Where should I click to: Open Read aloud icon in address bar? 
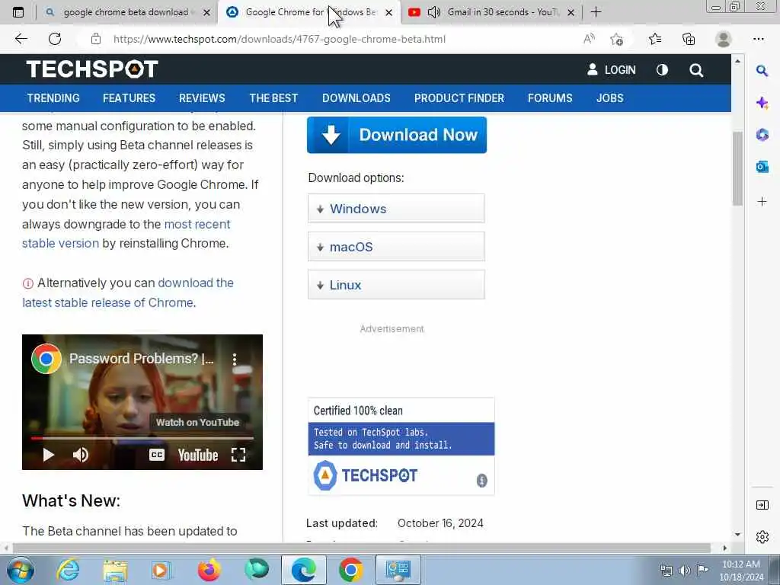tap(589, 39)
